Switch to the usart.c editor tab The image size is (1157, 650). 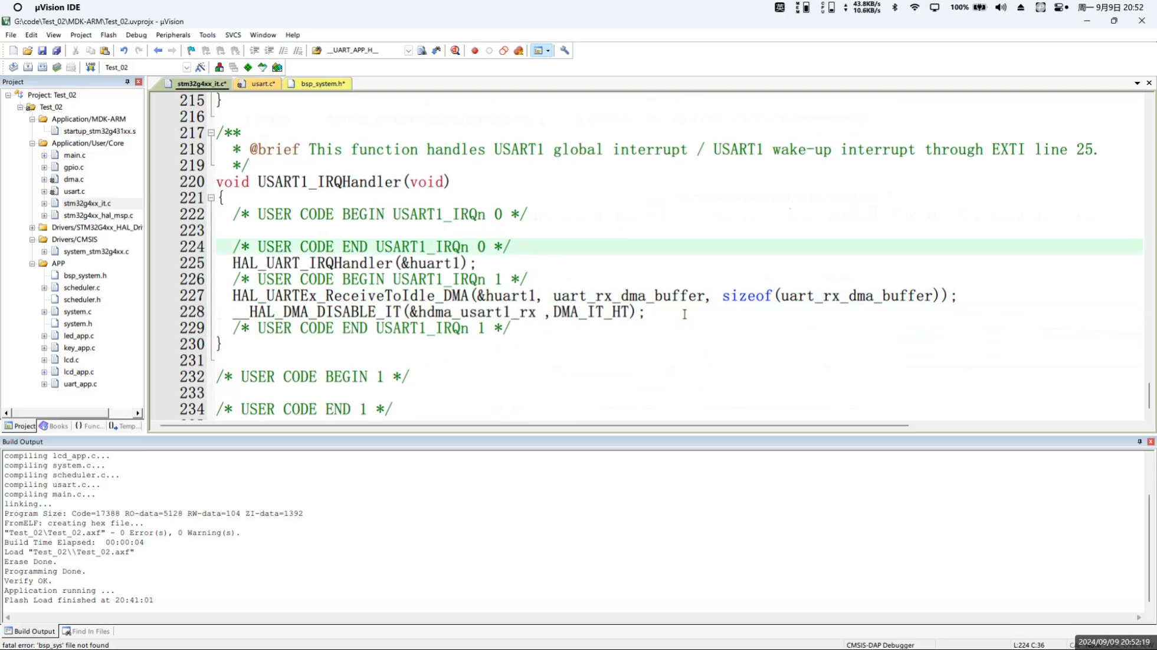(x=262, y=84)
